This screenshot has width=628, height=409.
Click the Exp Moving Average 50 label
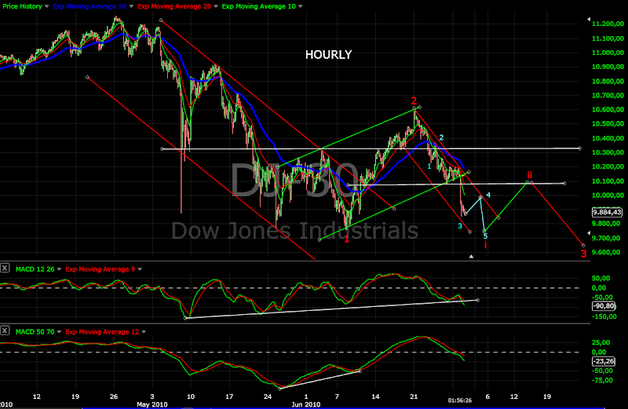coord(89,6)
